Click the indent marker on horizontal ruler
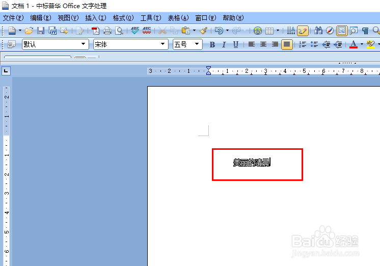Screen dimensions: 380x266 pyautogui.click(x=208, y=70)
